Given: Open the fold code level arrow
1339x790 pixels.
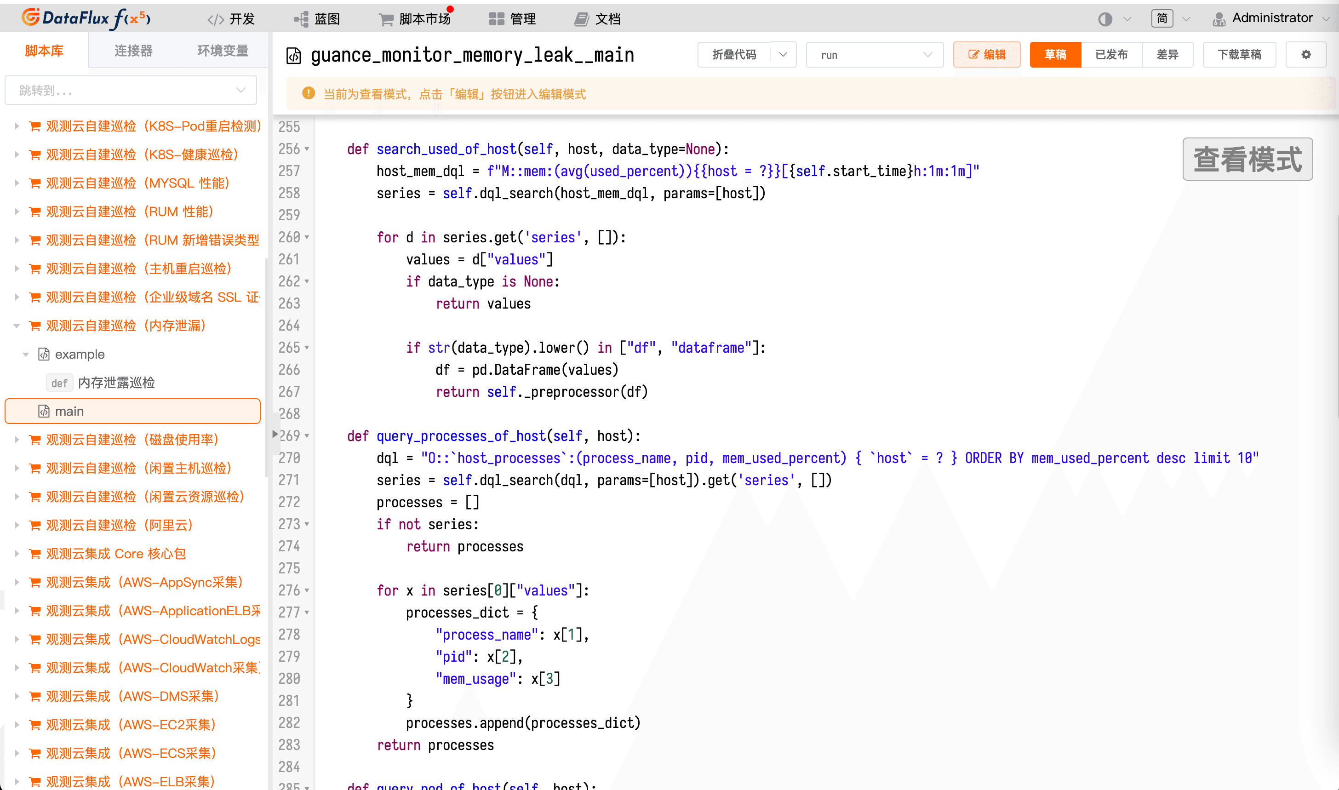Looking at the screenshot, I should point(783,55).
